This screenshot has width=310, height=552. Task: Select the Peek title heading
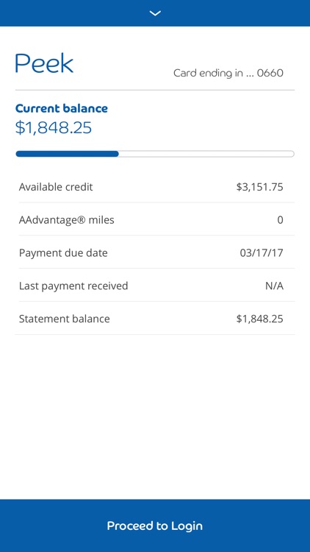coord(44,63)
